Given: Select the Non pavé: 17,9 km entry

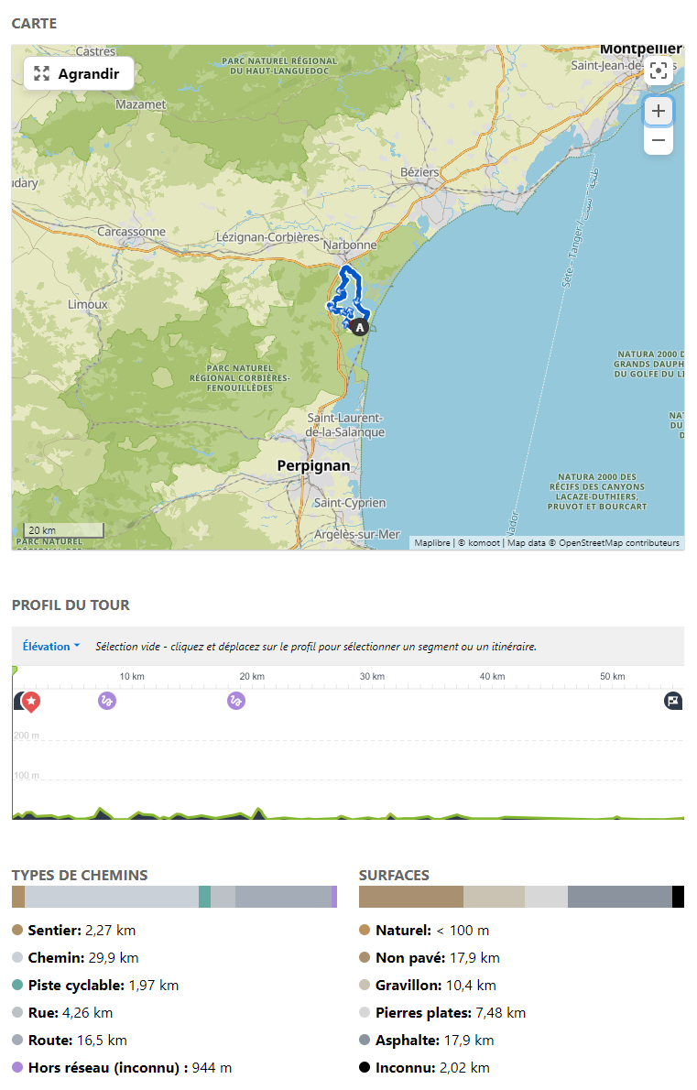Looking at the screenshot, I should (x=430, y=958).
